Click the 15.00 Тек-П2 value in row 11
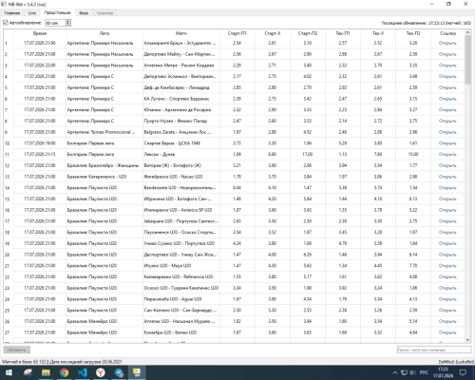The height and width of the screenshot is (380, 475). pos(413,154)
